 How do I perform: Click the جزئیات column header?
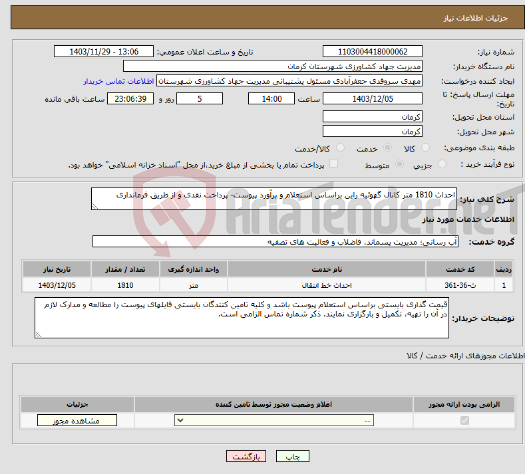click(x=77, y=404)
